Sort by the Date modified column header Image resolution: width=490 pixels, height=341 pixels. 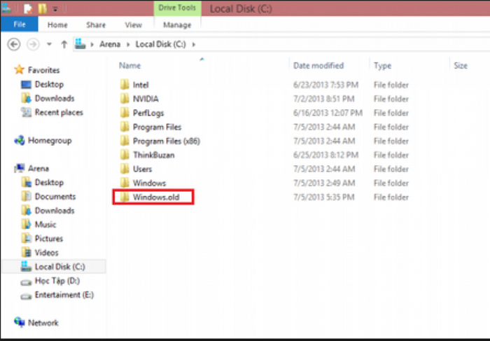(x=318, y=66)
